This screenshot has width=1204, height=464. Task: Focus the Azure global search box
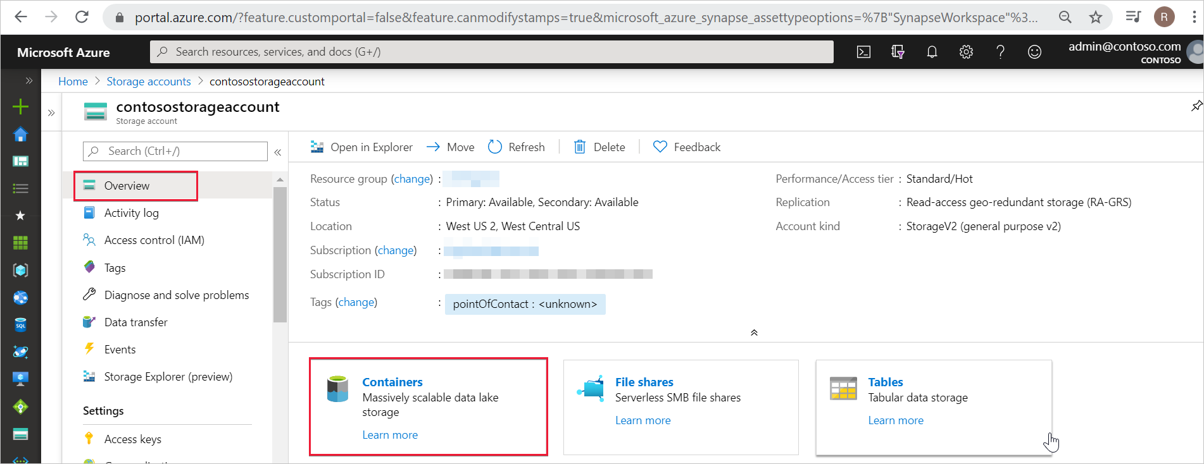492,52
